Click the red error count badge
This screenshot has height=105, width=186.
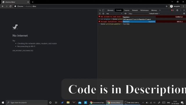pos(173,10)
